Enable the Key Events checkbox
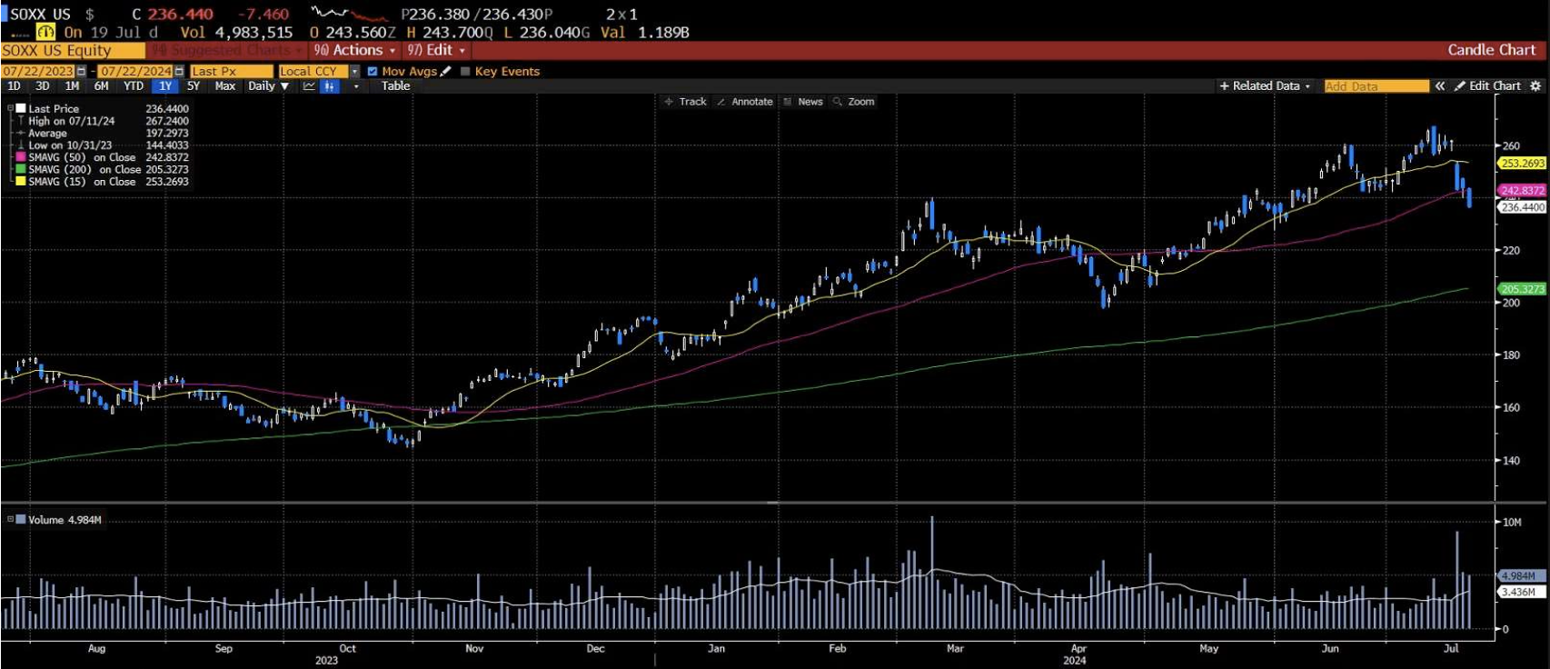Viewport: 1550px width, 669px height. (x=465, y=71)
